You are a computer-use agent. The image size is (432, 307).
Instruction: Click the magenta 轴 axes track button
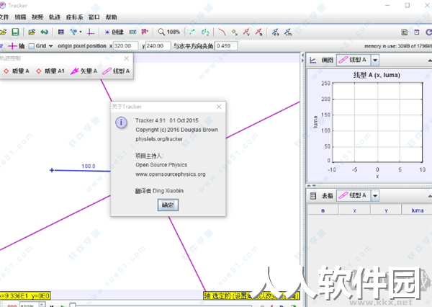[16, 46]
